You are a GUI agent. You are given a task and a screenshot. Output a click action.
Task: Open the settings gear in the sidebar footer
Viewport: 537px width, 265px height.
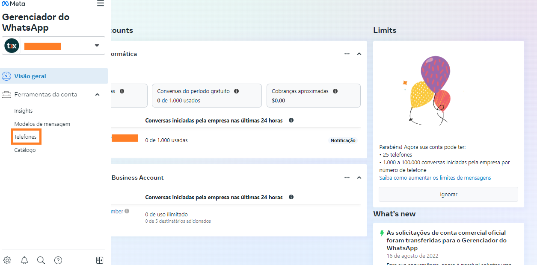pos(7,260)
